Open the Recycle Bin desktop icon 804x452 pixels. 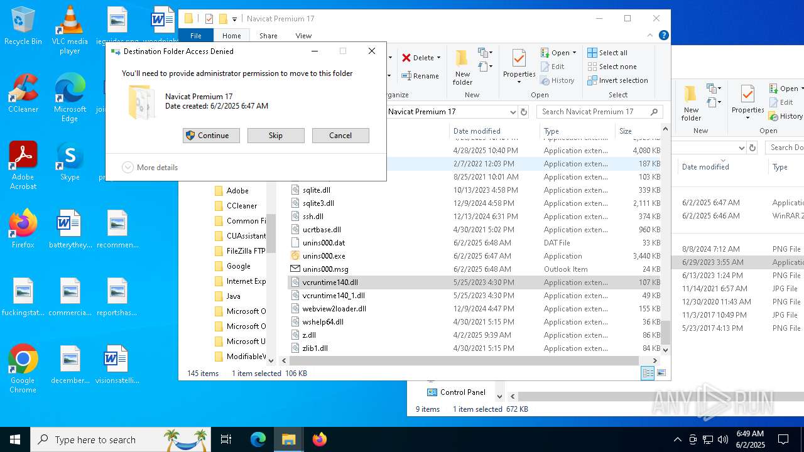[x=23, y=26]
